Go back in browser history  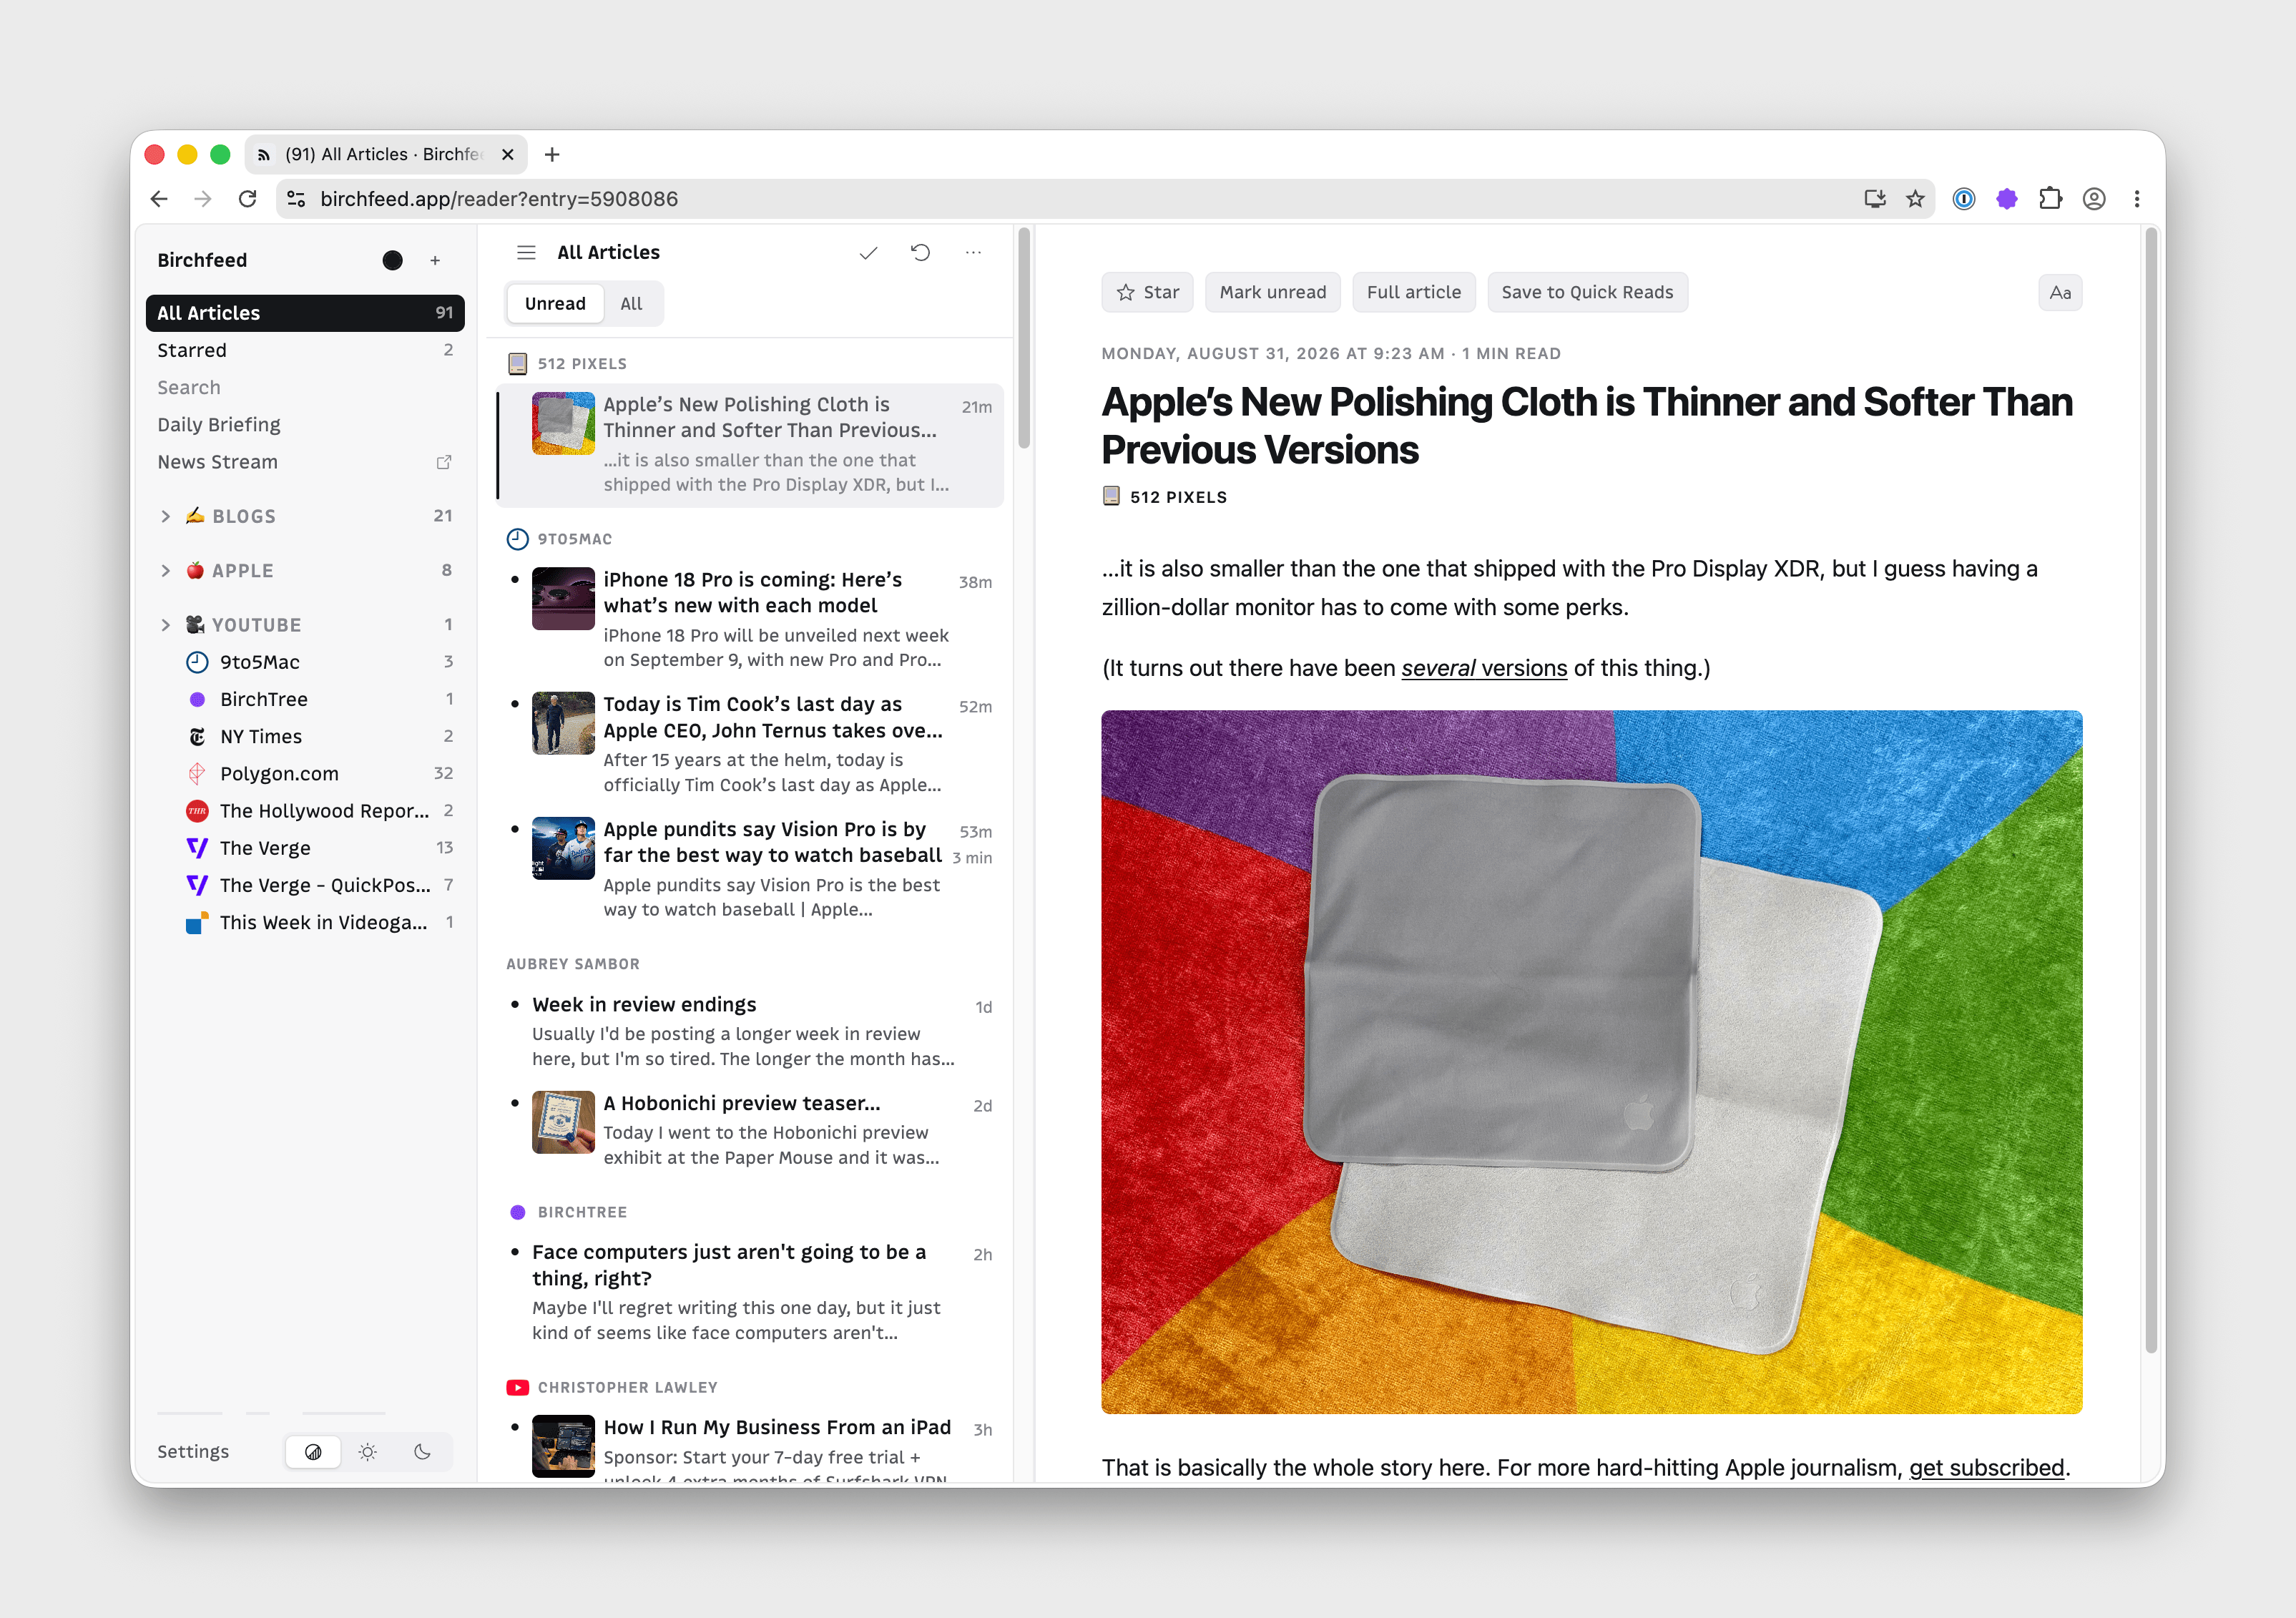point(159,199)
